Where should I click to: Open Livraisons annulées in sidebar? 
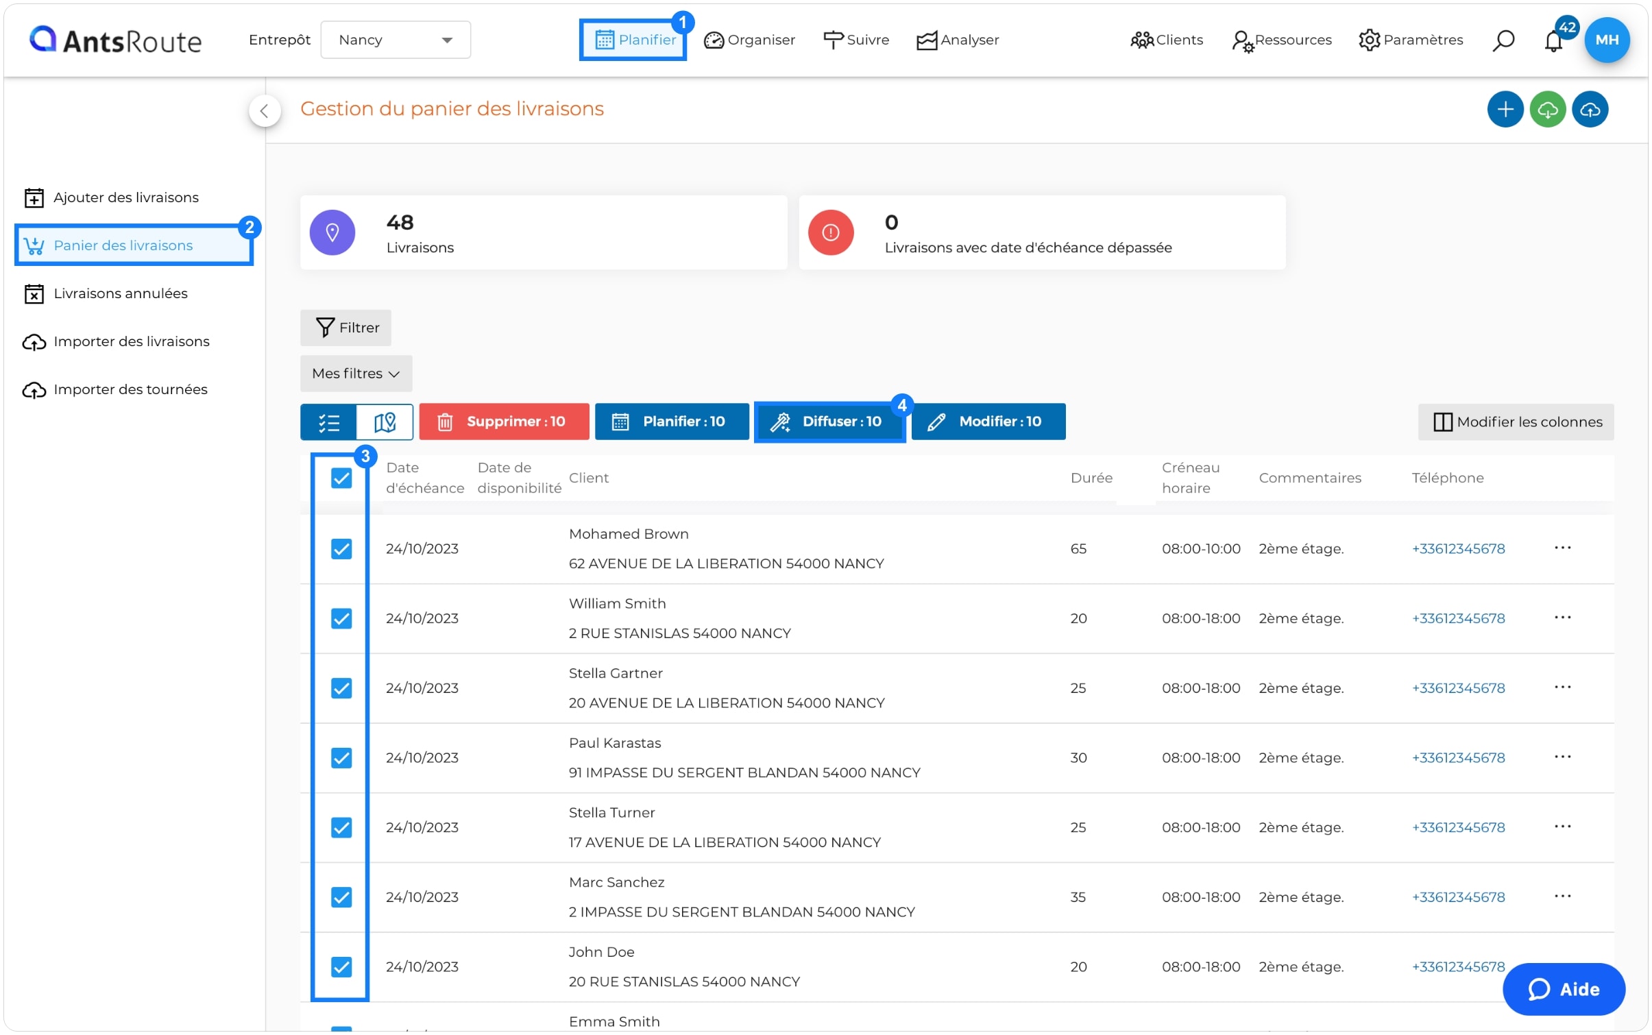click(106, 293)
